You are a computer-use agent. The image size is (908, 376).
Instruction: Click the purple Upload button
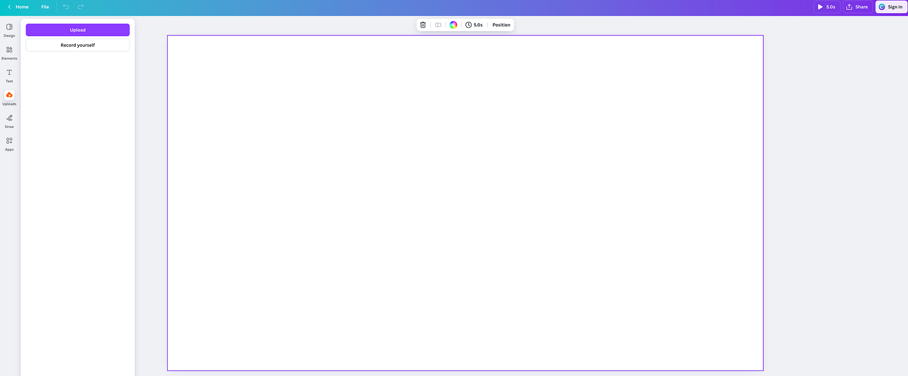pos(78,30)
